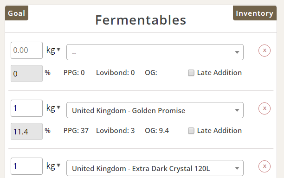The height and width of the screenshot is (178, 284).
Task: Click the 0 percent field
Action: pyautogui.click(x=26, y=73)
